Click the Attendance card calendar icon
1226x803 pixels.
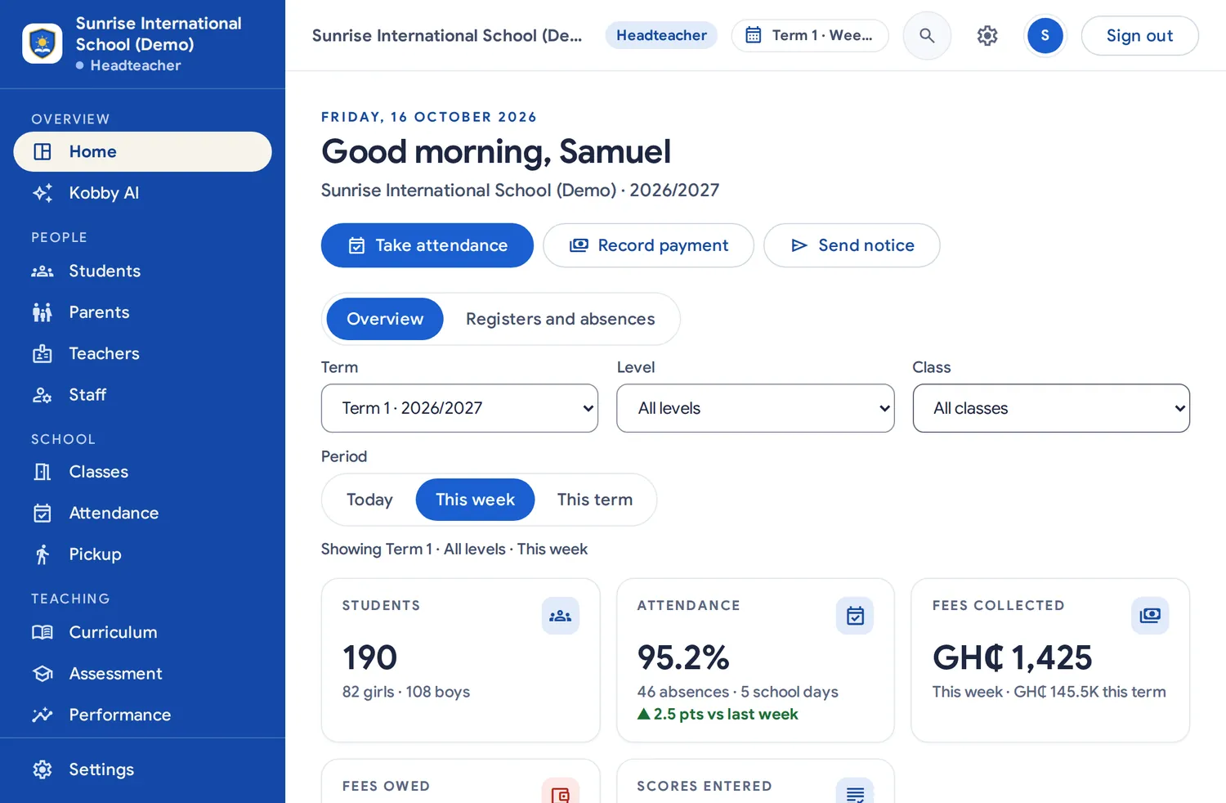pos(855,616)
